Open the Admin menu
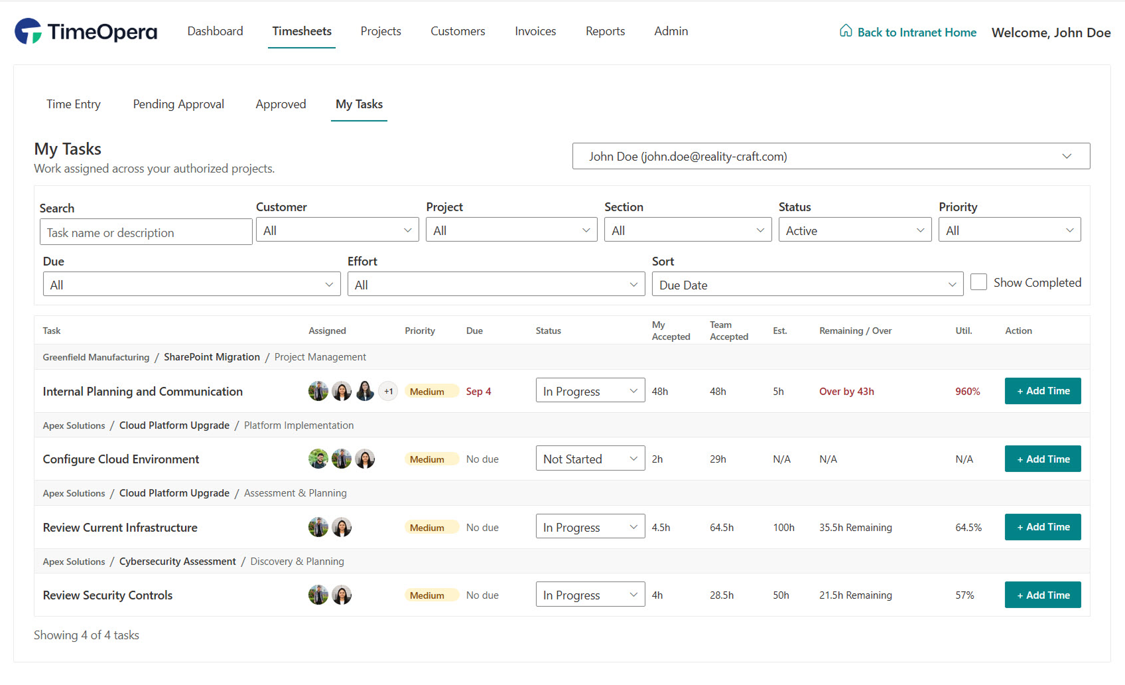Viewport: 1125px width, 685px height. (x=671, y=31)
